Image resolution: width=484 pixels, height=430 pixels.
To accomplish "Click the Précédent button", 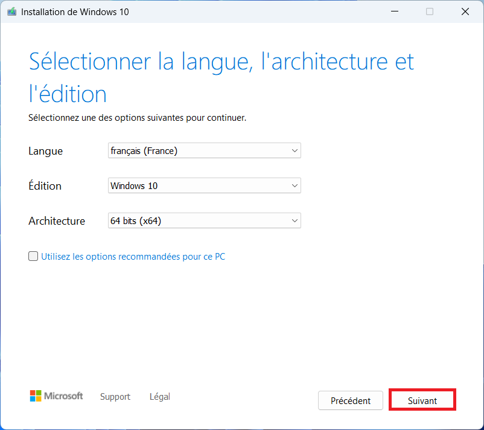I will 350,400.
